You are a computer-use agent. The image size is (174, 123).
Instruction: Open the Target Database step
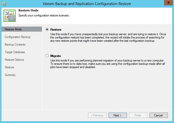(x=15, y=52)
